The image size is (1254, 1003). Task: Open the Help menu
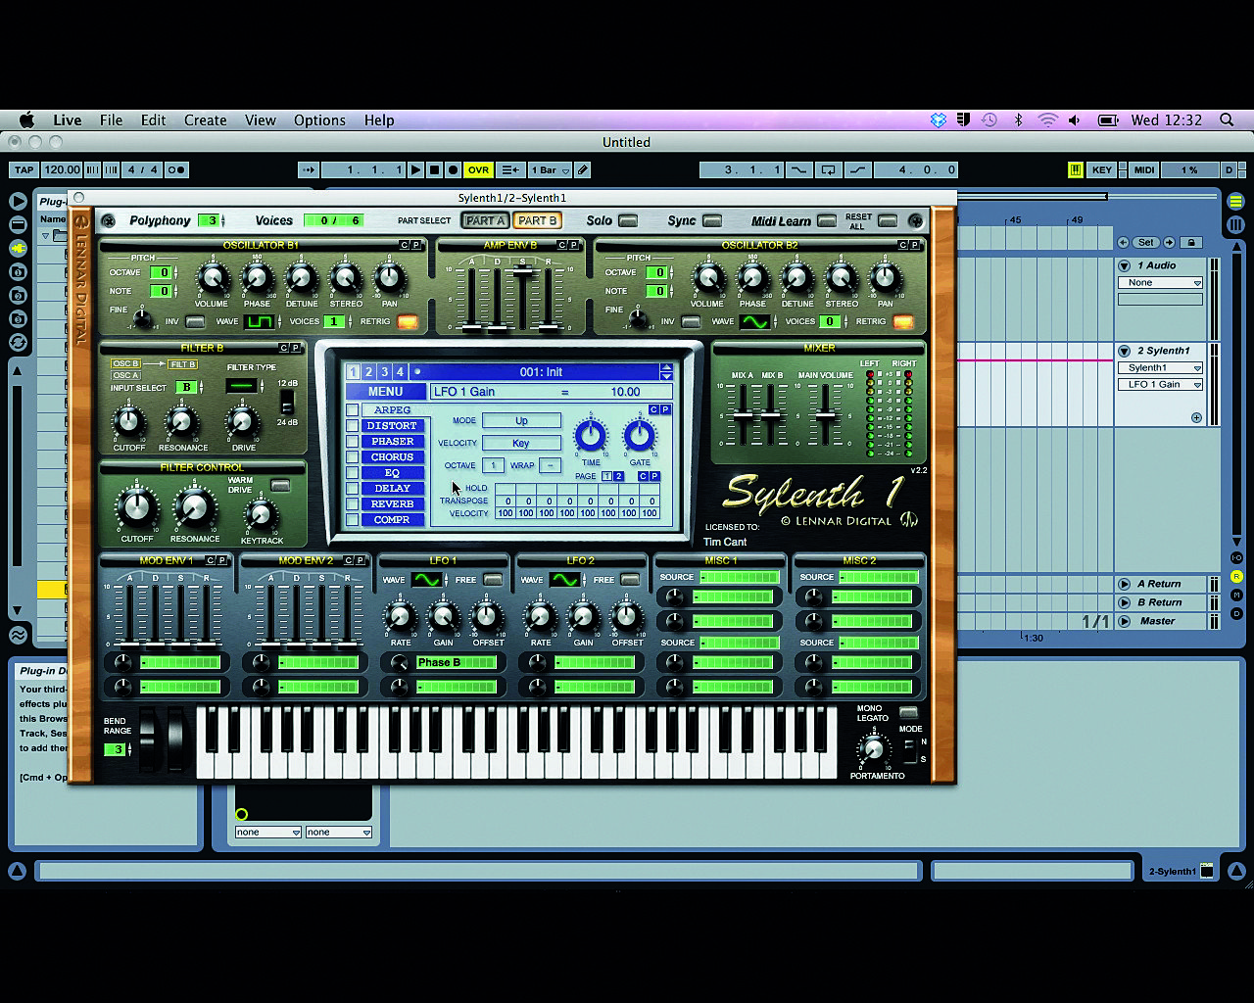pos(379,119)
